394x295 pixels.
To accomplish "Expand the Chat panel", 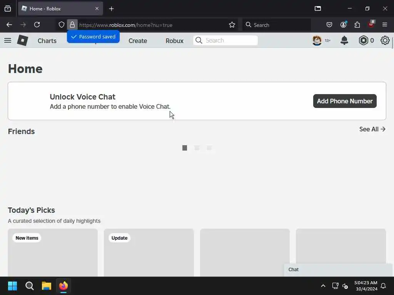I will (338, 270).
